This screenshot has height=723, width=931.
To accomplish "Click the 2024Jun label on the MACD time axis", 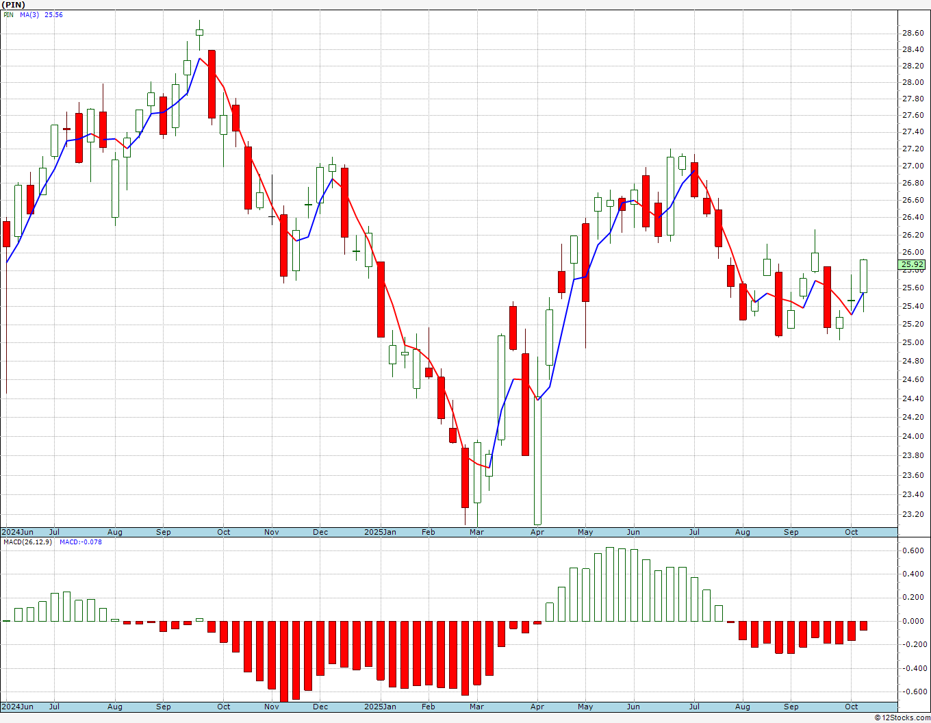I will [x=18, y=707].
